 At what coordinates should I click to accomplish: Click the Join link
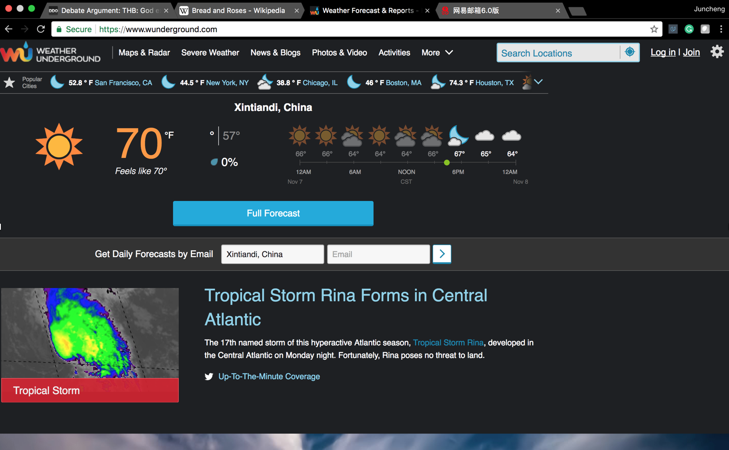(x=691, y=52)
